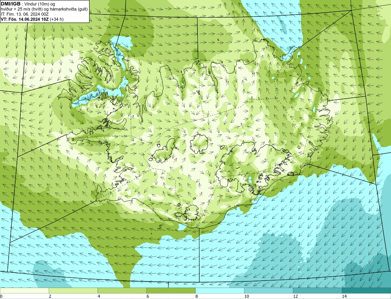Click the legend label 12
Image resolution: width=391 pixels, height=299 pixels.
click(x=295, y=296)
